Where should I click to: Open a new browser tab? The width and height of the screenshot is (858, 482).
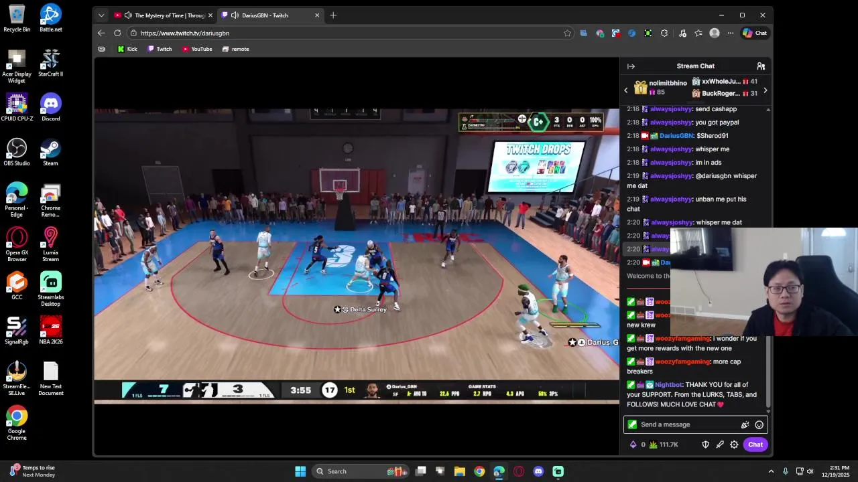[x=333, y=15]
